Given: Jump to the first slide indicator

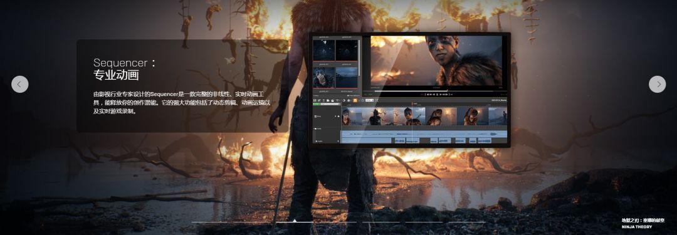Looking at the screenshot, I should (209, 222).
